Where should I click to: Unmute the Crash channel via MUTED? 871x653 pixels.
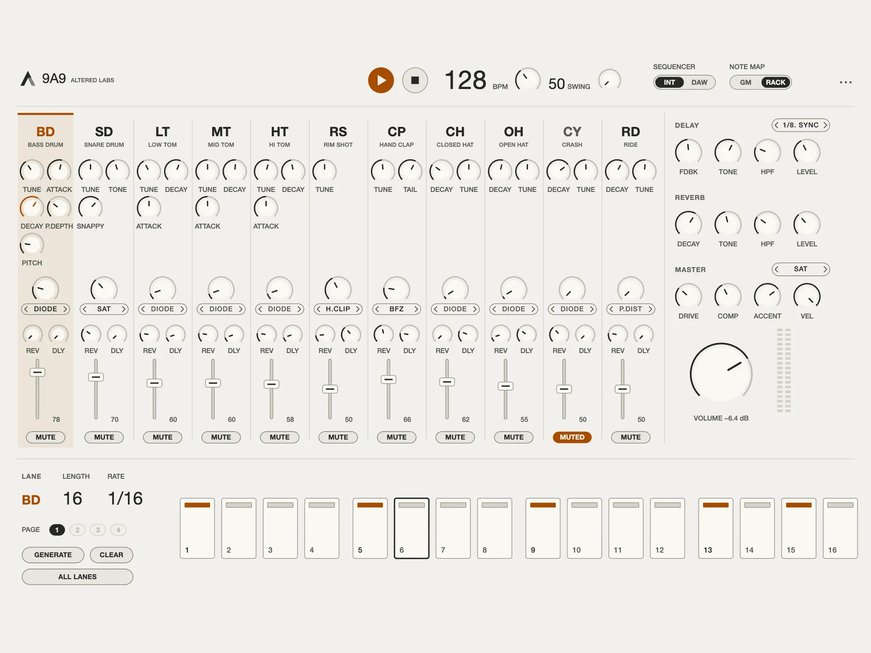(572, 437)
